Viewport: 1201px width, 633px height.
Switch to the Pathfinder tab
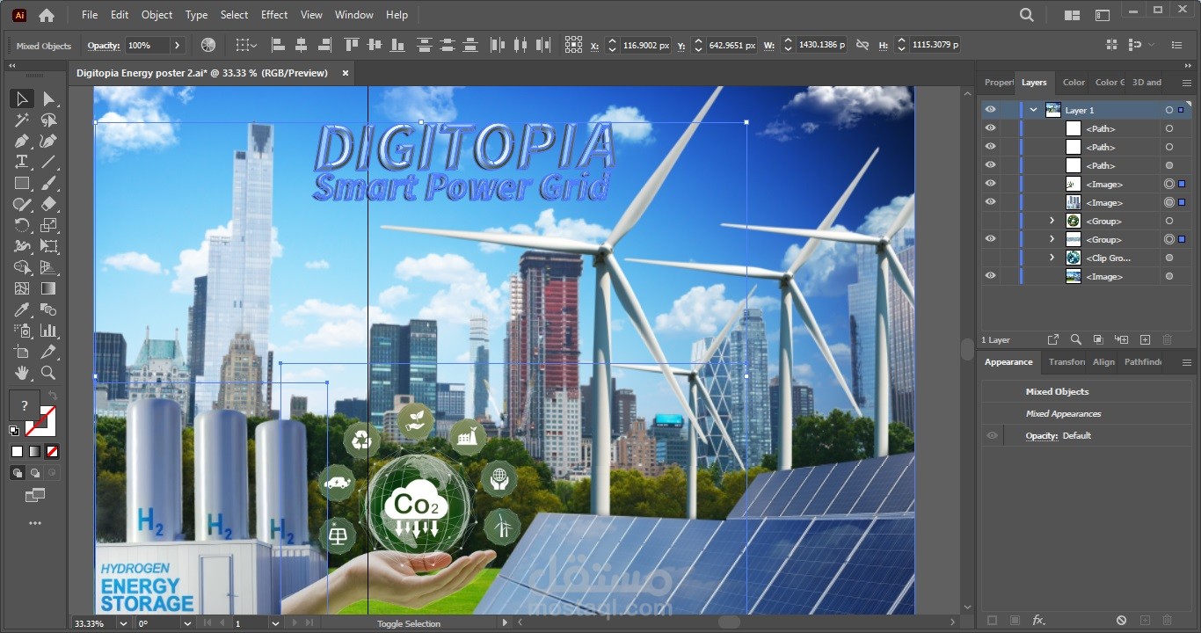[1143, 362]
